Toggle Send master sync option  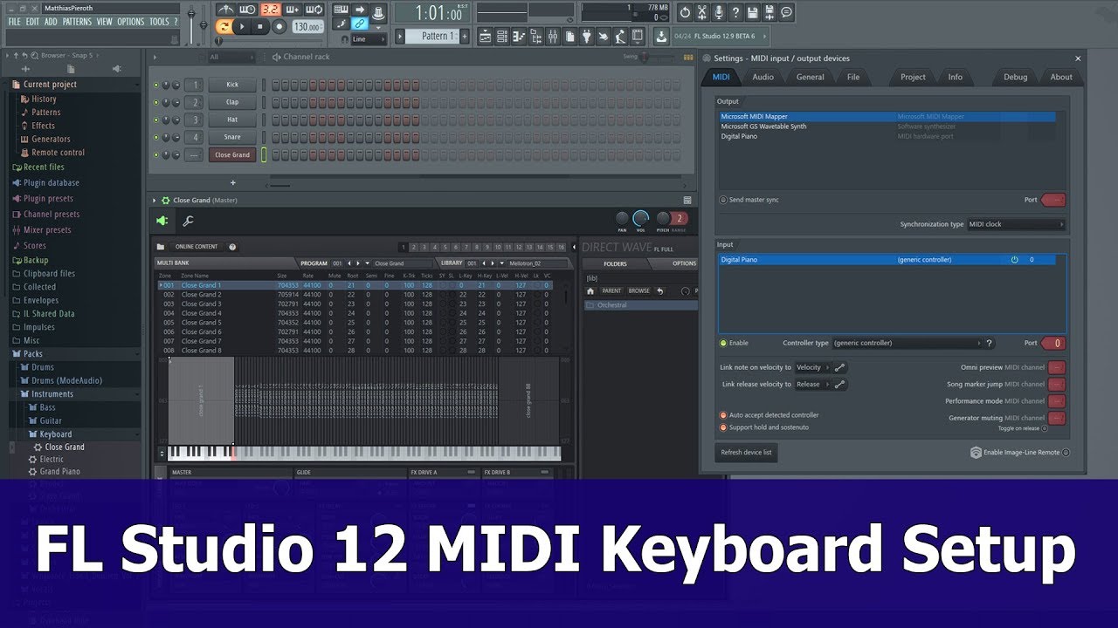723,200
